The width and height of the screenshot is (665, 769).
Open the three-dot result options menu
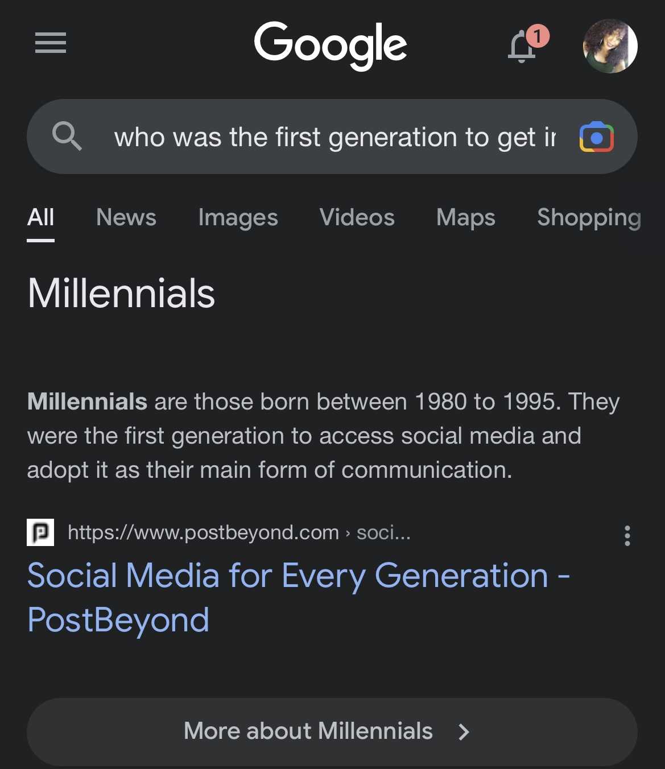627,535
